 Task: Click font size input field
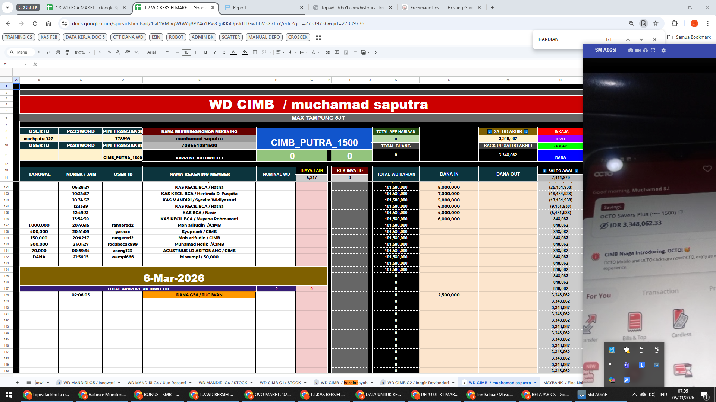click(x=186, y=52)
